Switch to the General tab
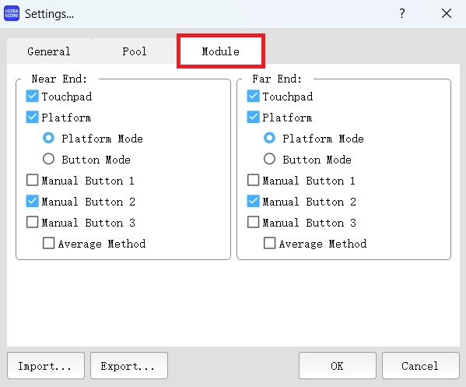Screen dimensions: 466x387 [x=49, y=51]
